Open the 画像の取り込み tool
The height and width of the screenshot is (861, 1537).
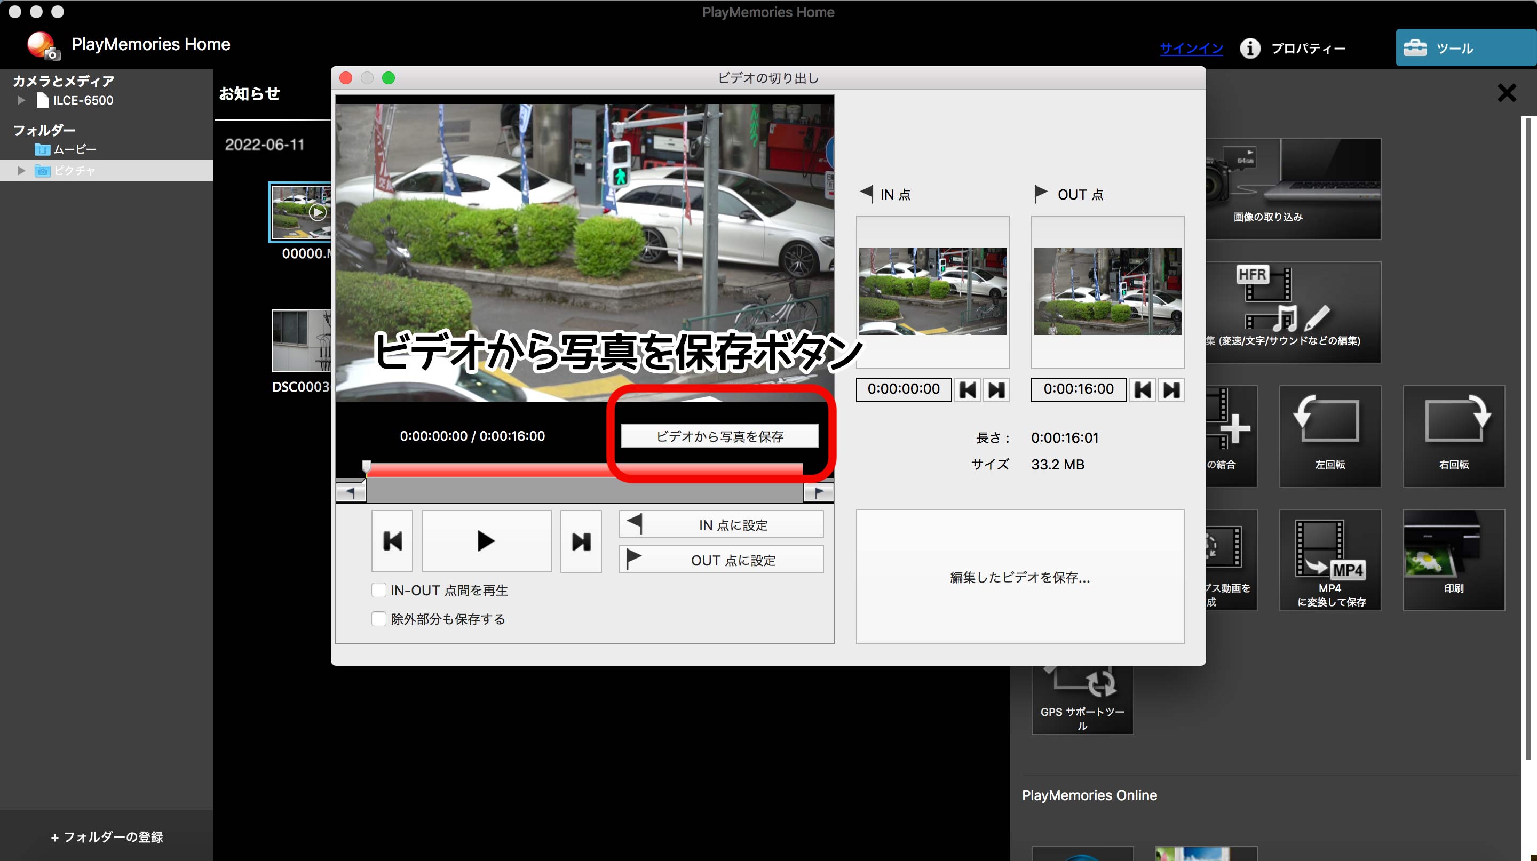(1293, 188)
